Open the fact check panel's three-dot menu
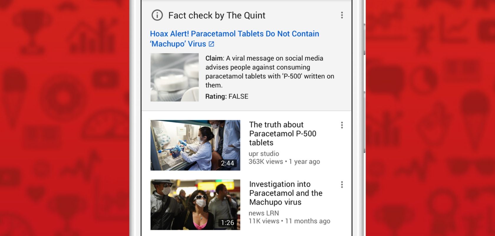495x236 pixels. click(x=342, y=15)
